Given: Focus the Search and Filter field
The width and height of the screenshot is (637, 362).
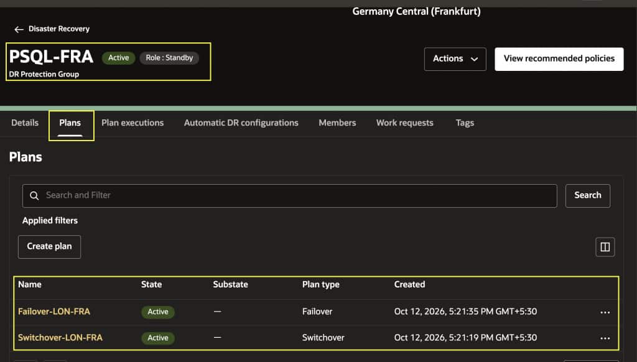Looking at the screenshot, I should 290,196.
